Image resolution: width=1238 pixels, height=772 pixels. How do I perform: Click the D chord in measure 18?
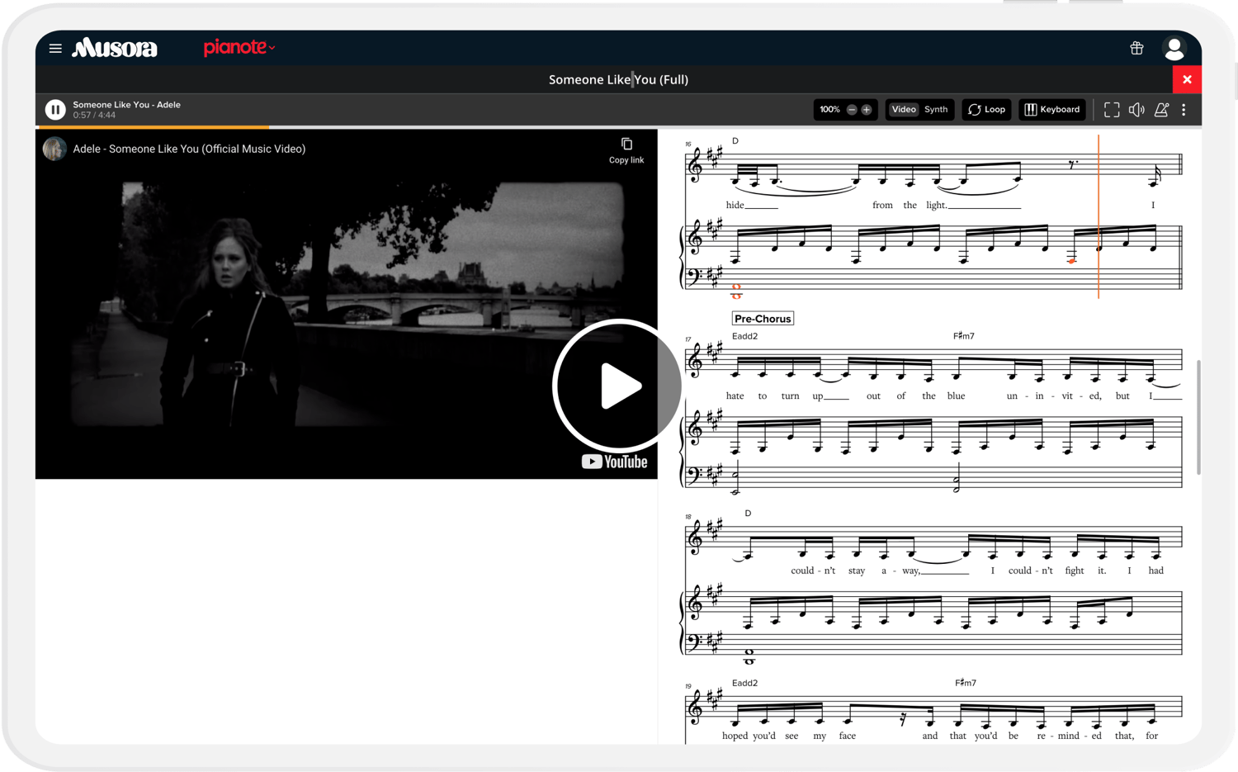tap(748, 513)
